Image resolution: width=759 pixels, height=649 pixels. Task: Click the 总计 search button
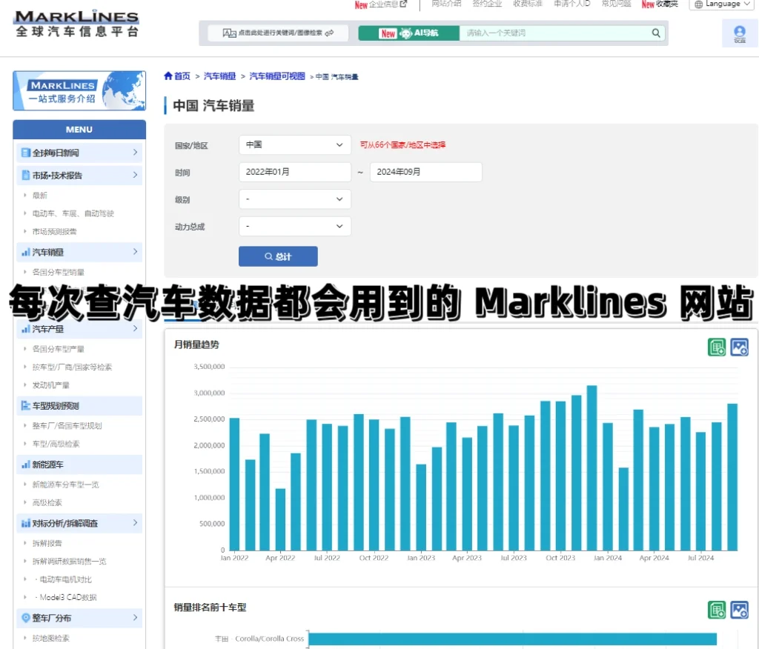click(x=278, y=256)
